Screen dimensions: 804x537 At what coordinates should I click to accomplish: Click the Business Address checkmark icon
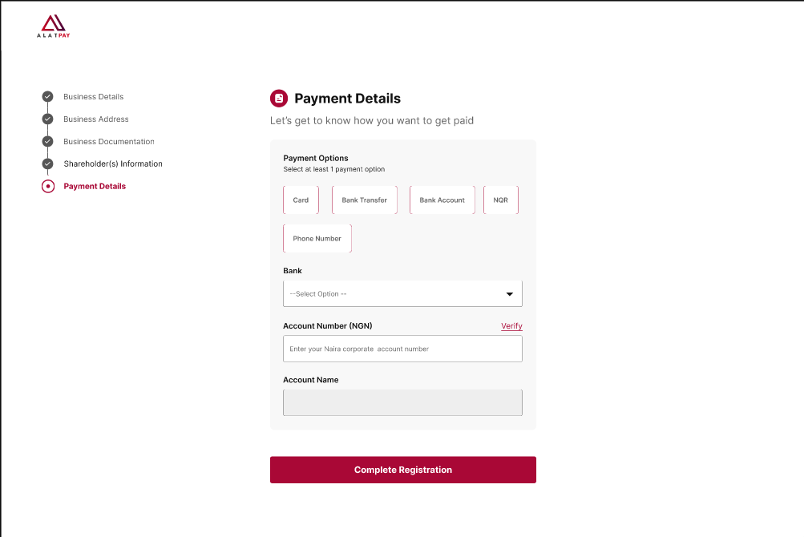[47, 119]
